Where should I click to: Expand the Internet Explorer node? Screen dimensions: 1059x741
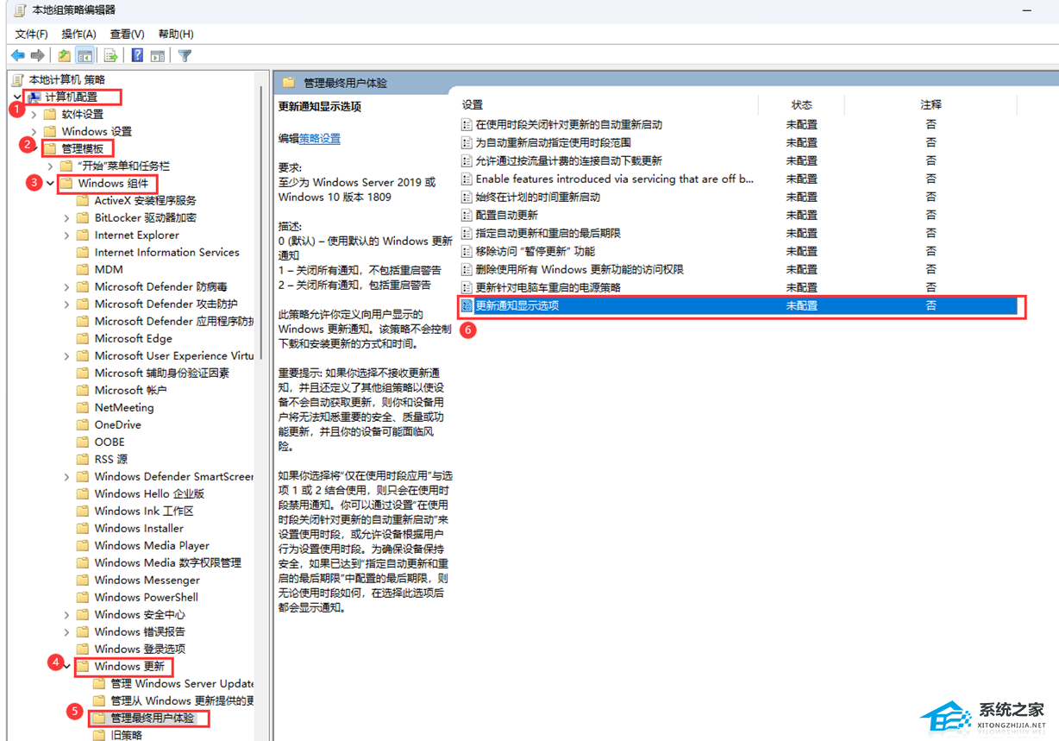(66, 235)
